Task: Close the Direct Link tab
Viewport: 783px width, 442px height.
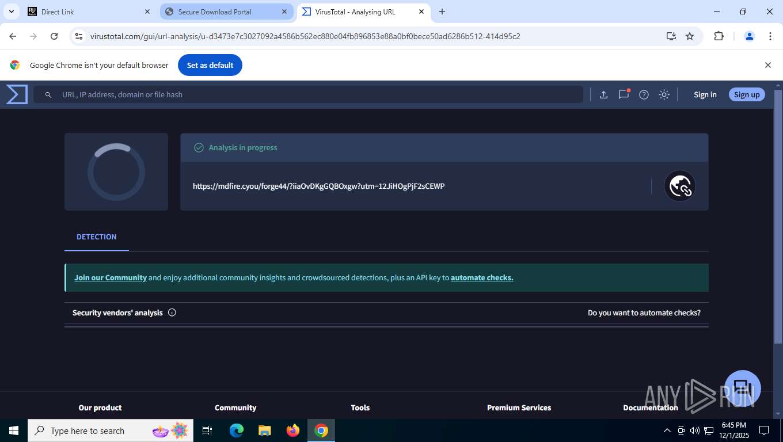Action: point(147,12)
